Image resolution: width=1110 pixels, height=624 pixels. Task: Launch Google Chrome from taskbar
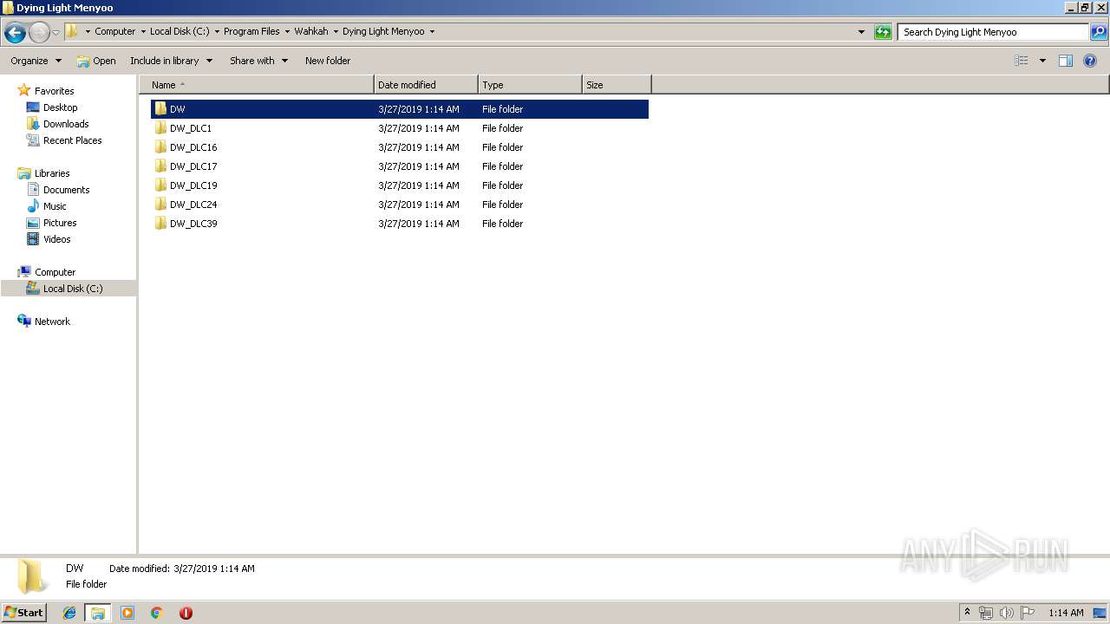pos(157,613)
